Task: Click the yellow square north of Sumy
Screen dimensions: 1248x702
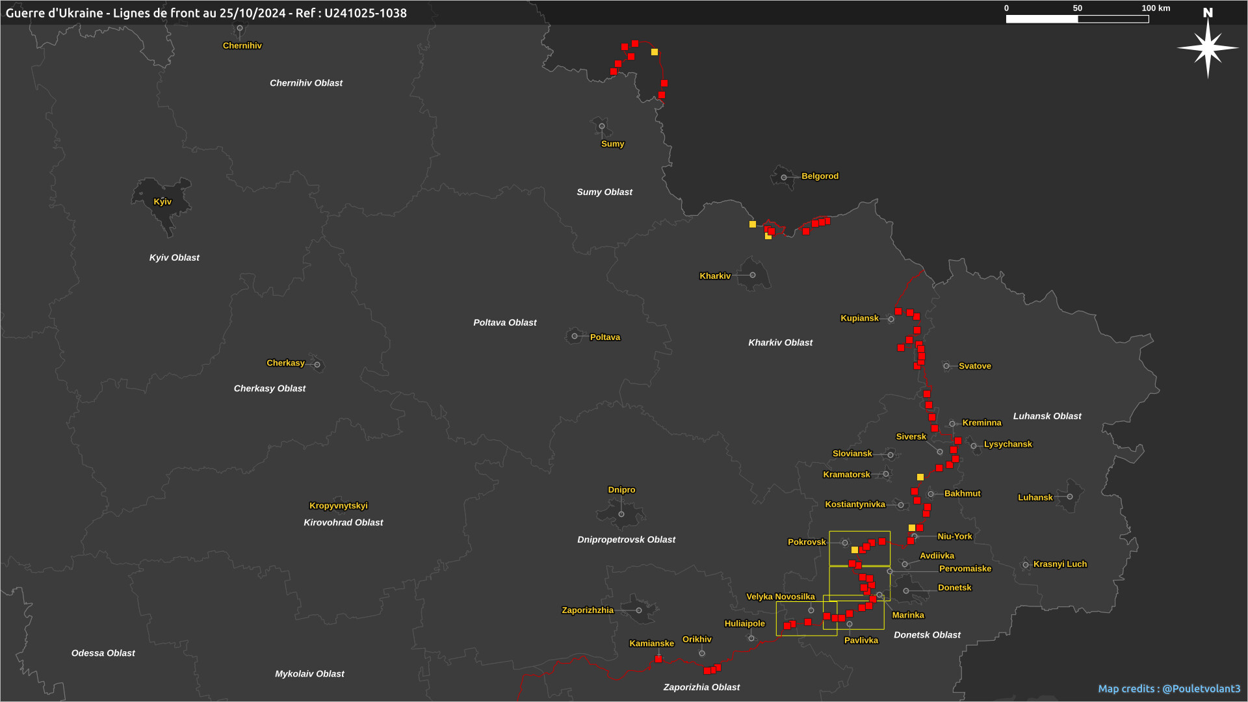Action: pos(655,52)
